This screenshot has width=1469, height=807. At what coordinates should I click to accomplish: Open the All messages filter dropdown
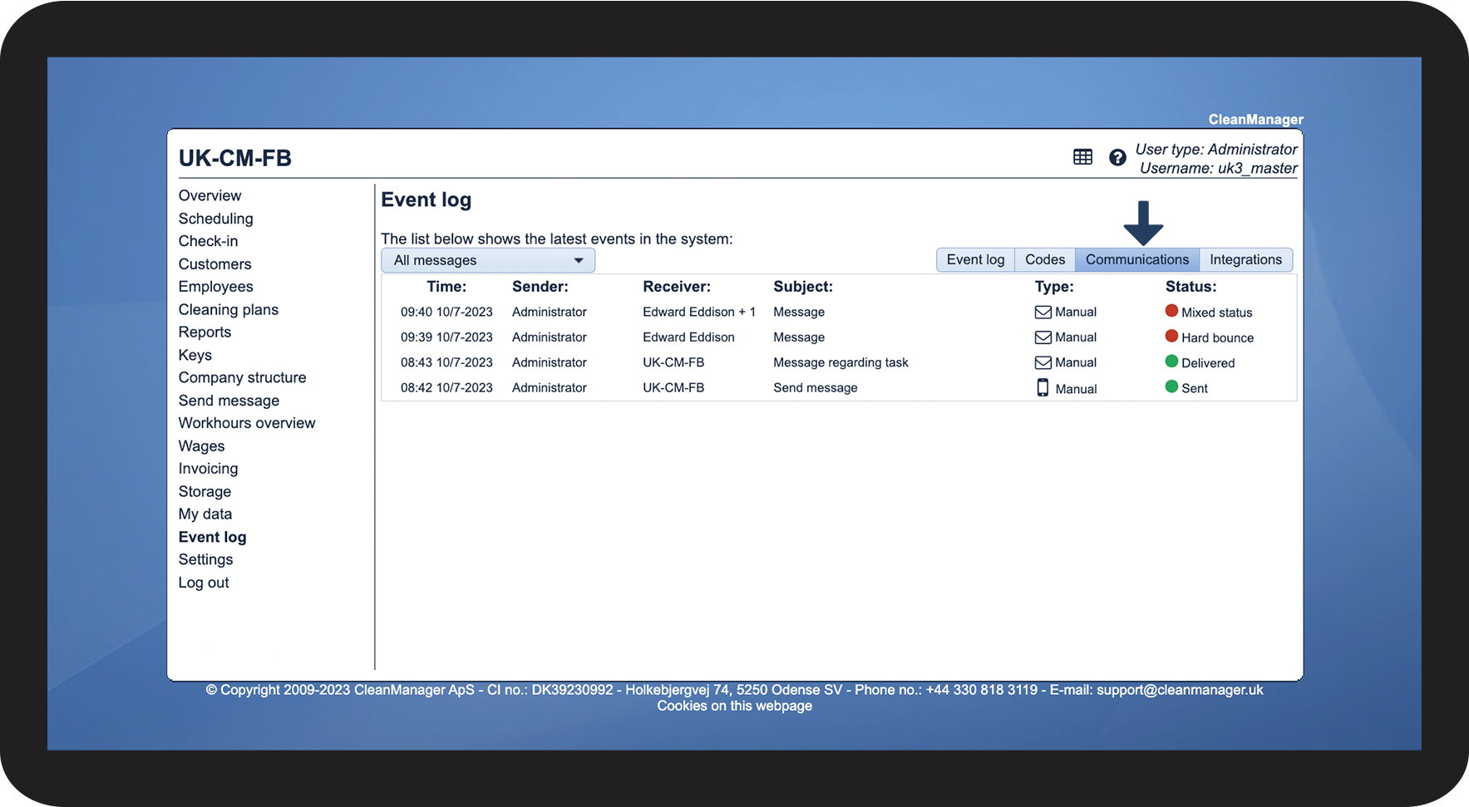(488, 260)
